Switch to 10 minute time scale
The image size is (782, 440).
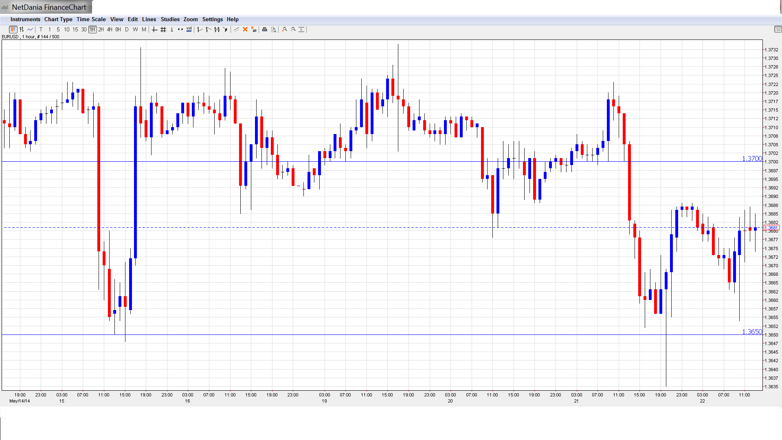pyautogui.click(x=67, y=29)
